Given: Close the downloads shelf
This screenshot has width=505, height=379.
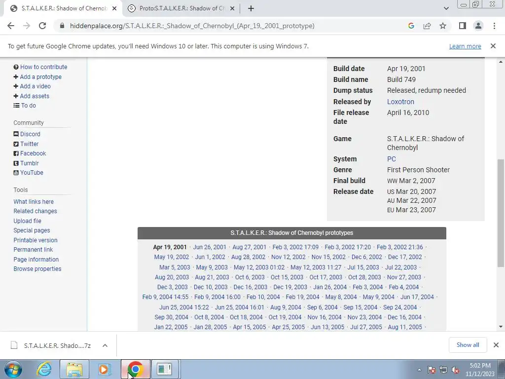Looking at the screenshot, I should pyautogui.click(x=496, y=345).
